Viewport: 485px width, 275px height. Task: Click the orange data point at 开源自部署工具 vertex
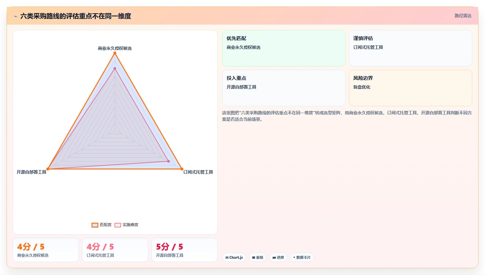coord(48,169)
